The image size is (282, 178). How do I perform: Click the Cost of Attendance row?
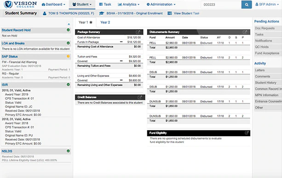click(x=109, y=37)
